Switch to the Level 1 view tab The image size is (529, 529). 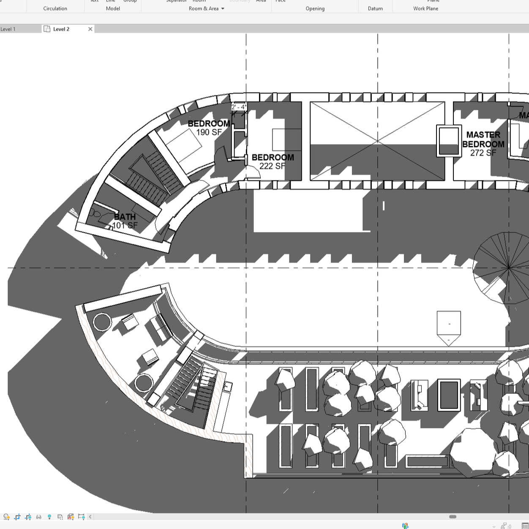tap(8, 29)
